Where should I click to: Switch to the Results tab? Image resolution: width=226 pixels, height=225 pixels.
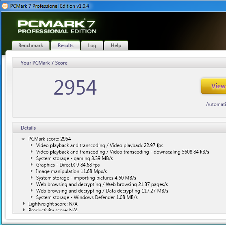[65, 45]
